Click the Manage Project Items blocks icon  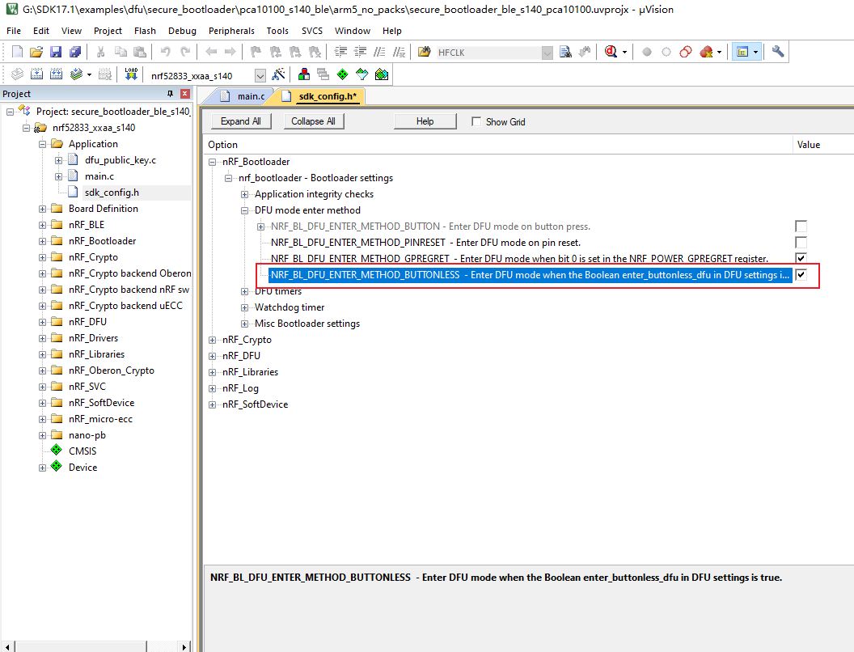(x=304, y=74)
